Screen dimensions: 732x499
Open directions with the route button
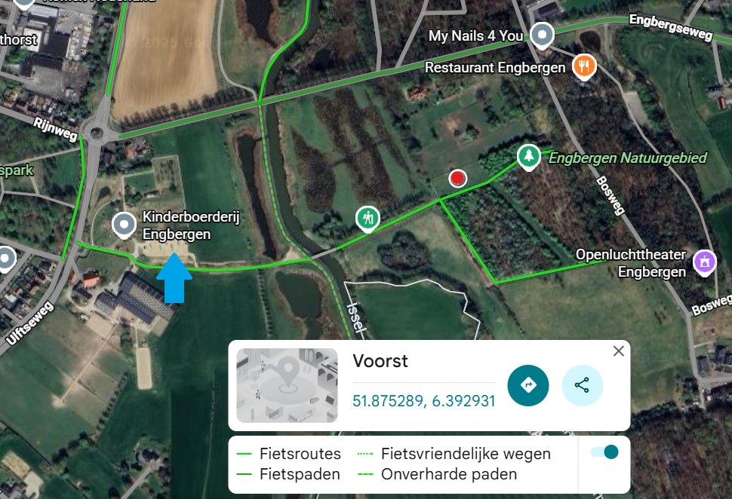click(x=528, y=385)
